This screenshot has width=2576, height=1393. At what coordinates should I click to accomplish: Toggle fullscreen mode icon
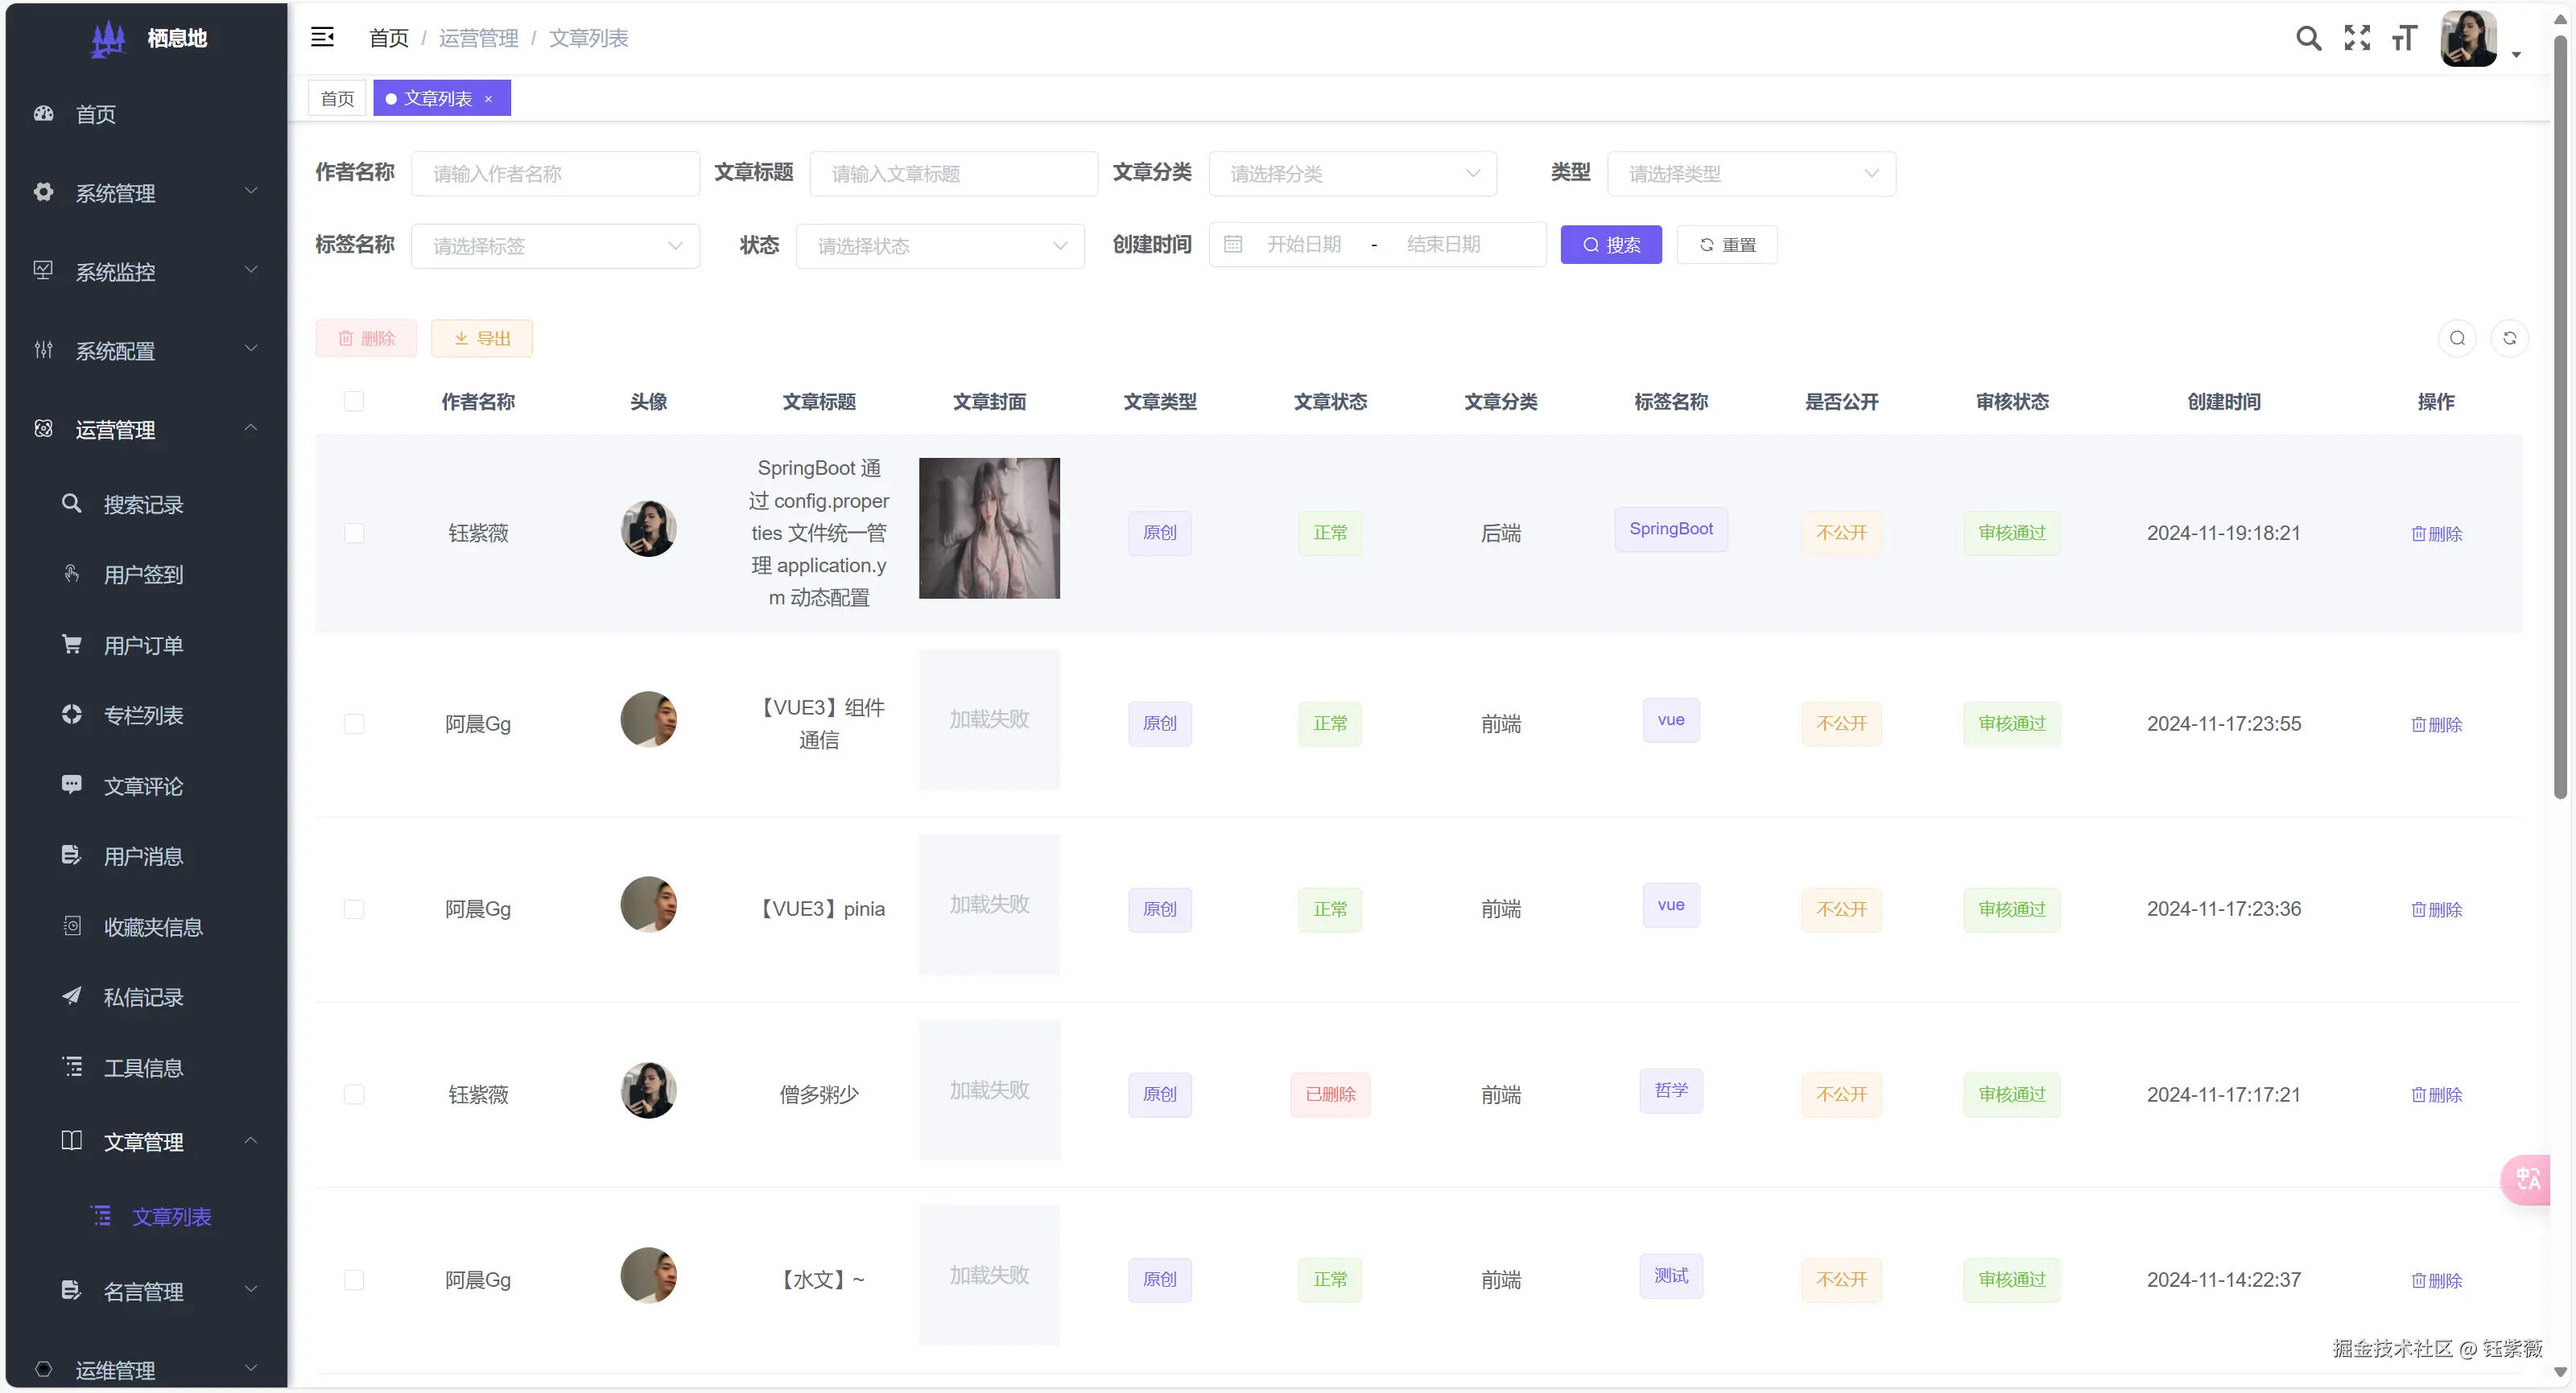pyautogui.click(x=2356, y=38)
